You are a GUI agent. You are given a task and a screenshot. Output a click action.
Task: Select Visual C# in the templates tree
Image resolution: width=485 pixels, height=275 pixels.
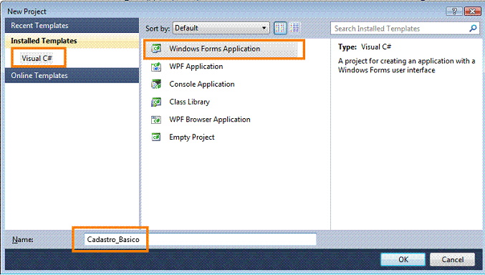(x=37, y=58)
